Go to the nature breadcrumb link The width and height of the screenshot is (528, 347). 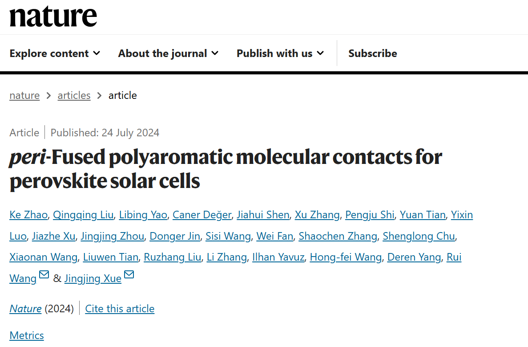click(x=24, y=95)
